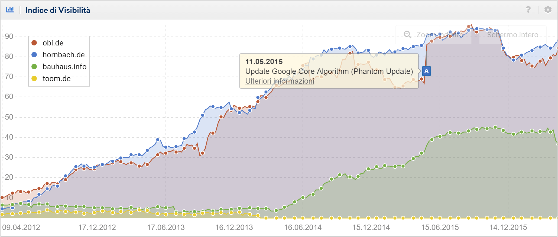Screen dimensions: 558x237
Task: Click the Indice di Visibilità title
Action: click(x=58, y=10)
